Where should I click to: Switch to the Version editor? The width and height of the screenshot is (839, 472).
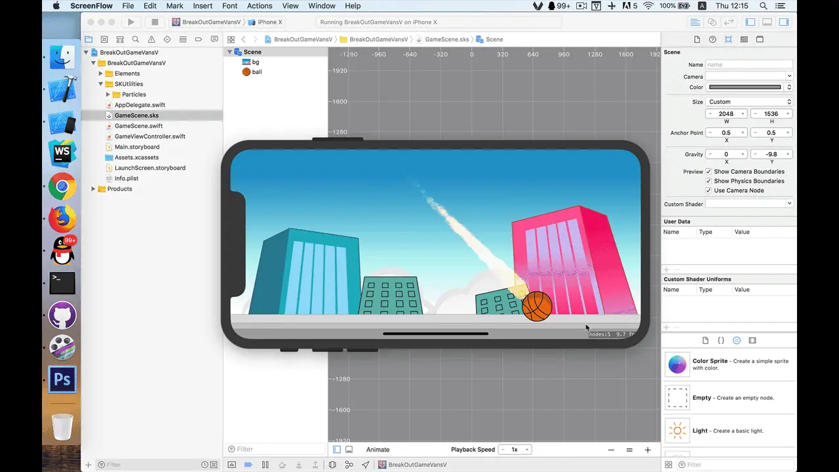(x=729, y=22)
